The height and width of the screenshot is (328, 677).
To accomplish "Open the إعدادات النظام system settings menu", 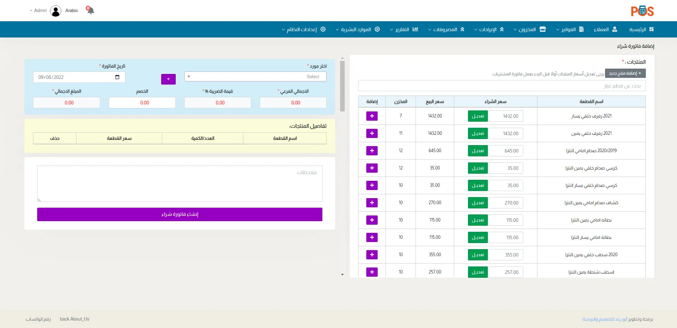I will click(x=304, y=29).
